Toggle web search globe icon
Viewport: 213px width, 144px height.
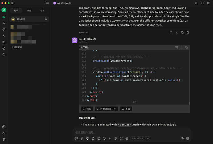coord(87,138)
